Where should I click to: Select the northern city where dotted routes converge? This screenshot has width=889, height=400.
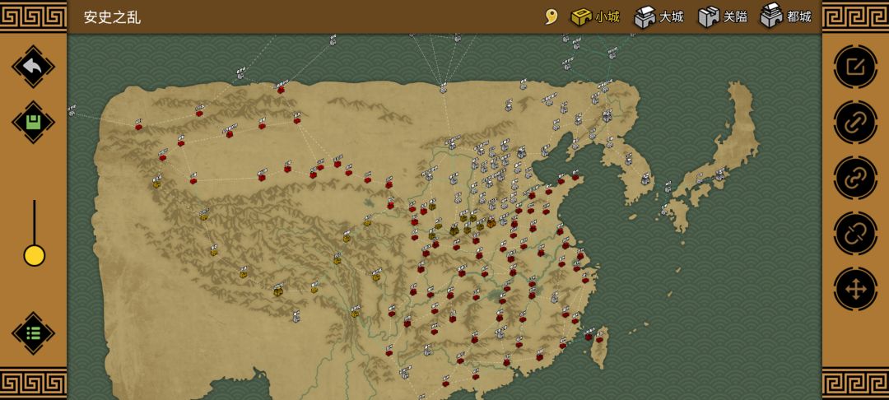coord(443,89)
